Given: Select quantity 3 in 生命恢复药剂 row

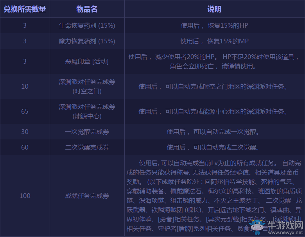Looking at the screenshot, I should coord(25,25).
